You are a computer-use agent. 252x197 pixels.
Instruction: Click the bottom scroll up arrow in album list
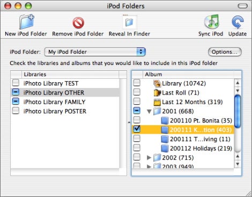[238, 156]
